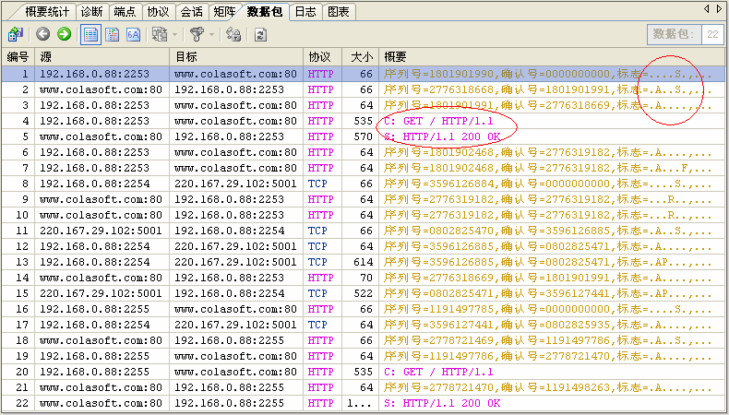Select packet 20 'C: GET / HTTP/1.1'
Screen dimensions: 729x415
tap(363, 372)
